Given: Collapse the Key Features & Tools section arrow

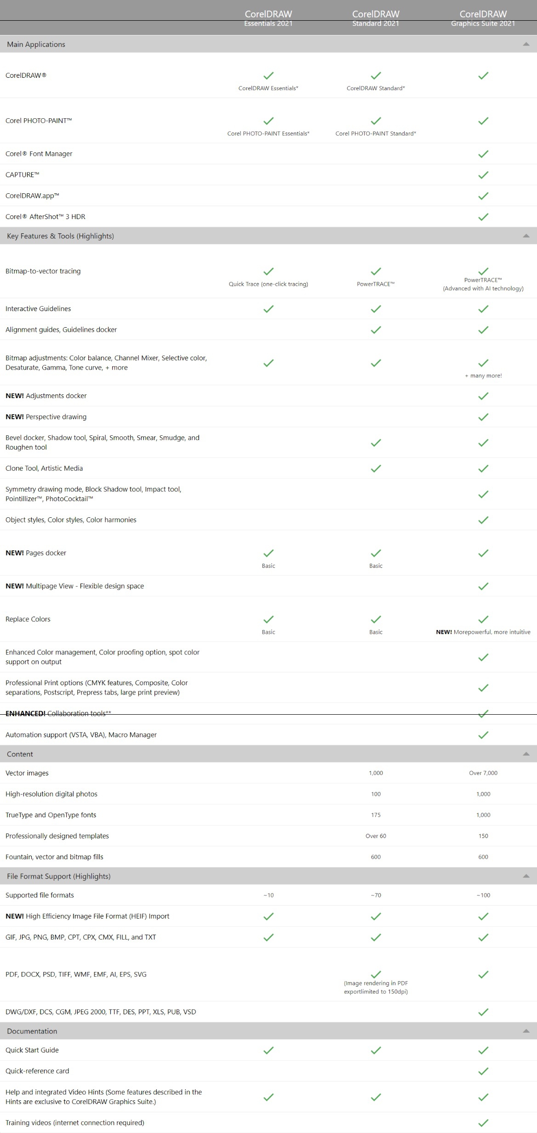Looking at the screenshot, I should [x=526, y=236].
